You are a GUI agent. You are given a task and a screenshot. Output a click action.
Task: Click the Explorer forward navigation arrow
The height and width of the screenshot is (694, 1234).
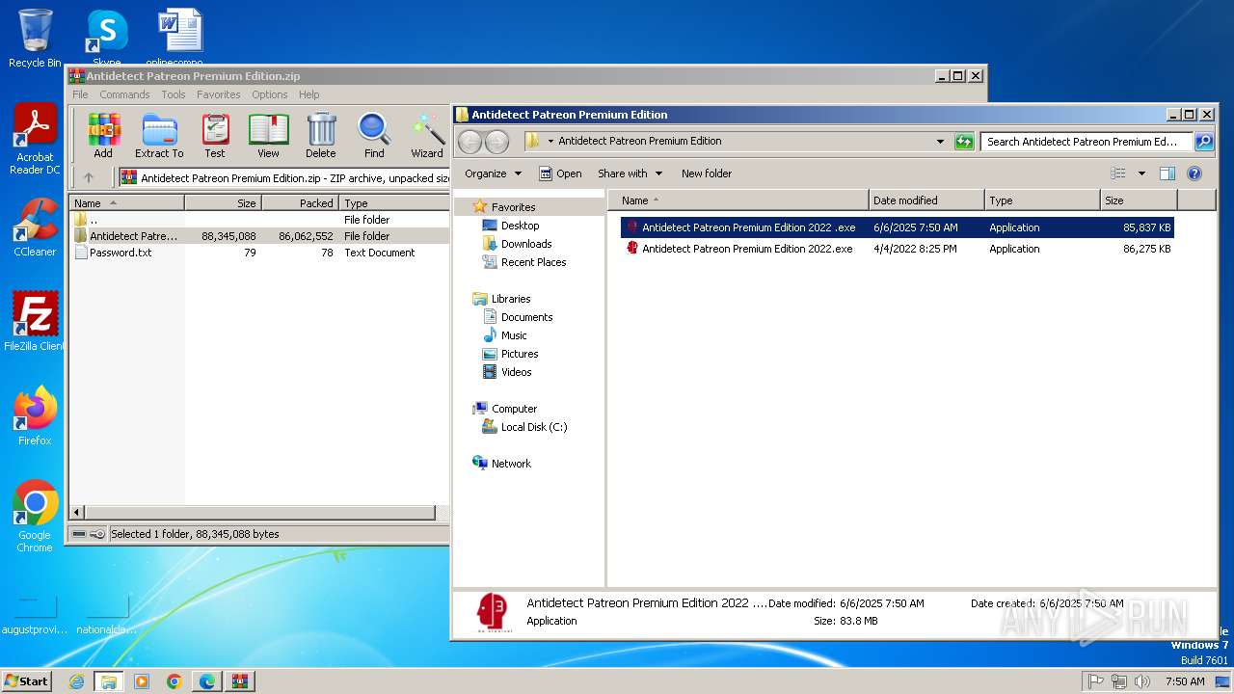tap(496, 142)
